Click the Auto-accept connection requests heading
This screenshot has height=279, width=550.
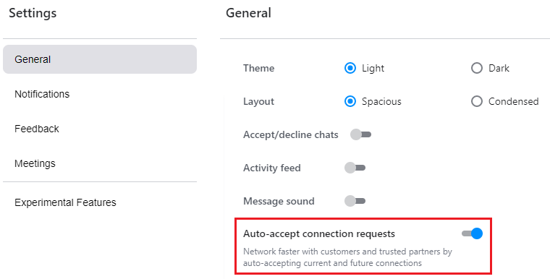coord(319,233)
